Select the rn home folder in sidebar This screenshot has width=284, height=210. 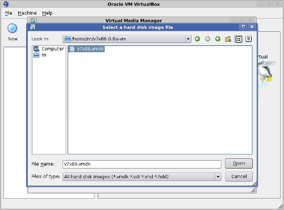coord(40,55)
